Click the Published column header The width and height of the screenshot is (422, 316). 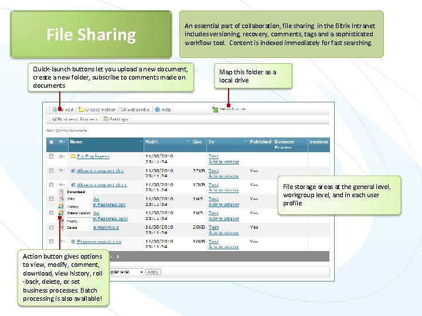pos(260,142)
